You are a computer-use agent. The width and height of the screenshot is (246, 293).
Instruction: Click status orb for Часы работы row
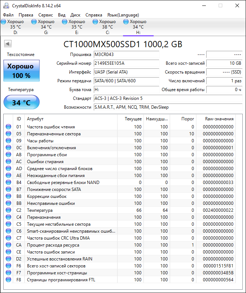(x=8, y=140)
